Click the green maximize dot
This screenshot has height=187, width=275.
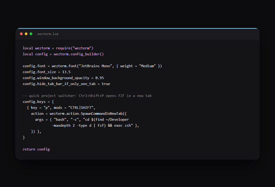point(31,34)
